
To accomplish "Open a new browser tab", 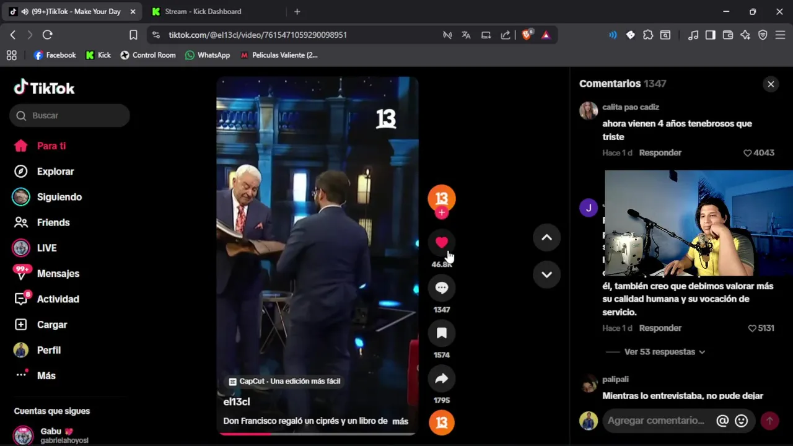I will coord(297,11).
